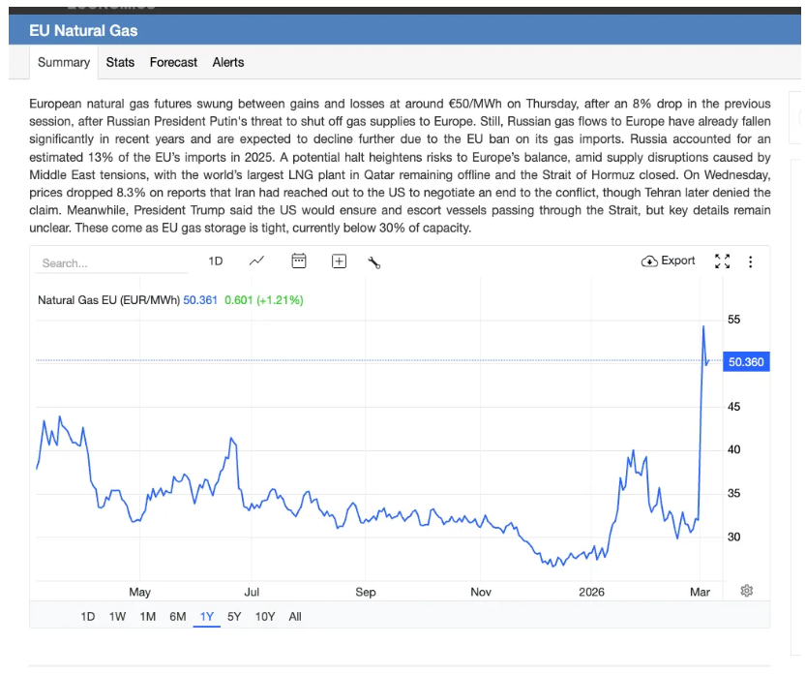Switch to the Stats tab
The height and width of the screenshot is (675, 806).
120,62
